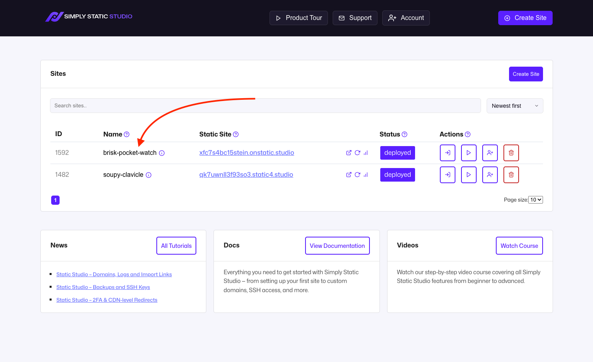Read 2FA & CDN-level Redirects article
Screen dimensions: 593x362
point(107,300)
